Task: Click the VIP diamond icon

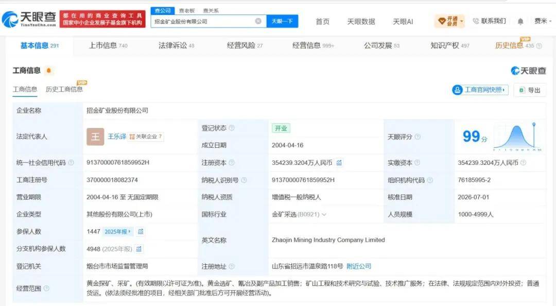Action: click(442, 21)
